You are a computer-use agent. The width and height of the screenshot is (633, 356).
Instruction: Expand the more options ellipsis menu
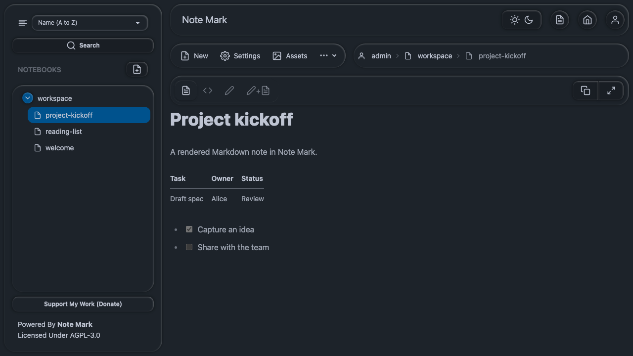click(328, 56)
